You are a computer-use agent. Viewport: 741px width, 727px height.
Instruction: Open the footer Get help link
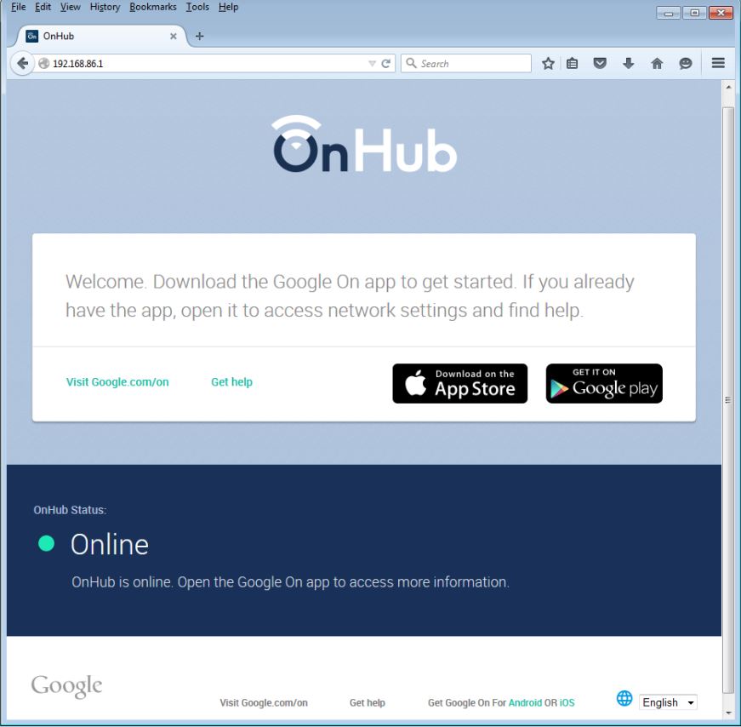368,702
